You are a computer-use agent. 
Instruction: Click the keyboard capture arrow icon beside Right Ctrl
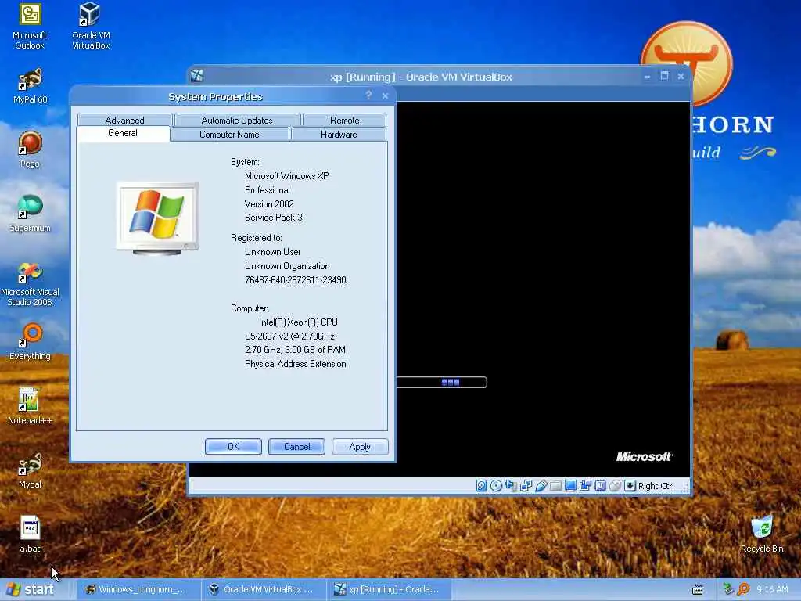[630, 485]
